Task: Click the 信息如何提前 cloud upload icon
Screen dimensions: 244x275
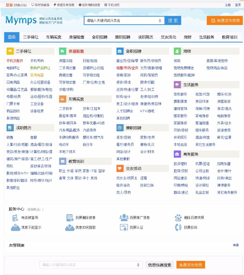Action: tap(70, 227)
